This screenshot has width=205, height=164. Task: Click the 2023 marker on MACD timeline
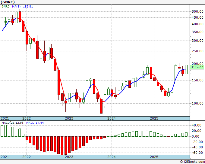coord(69,157)
